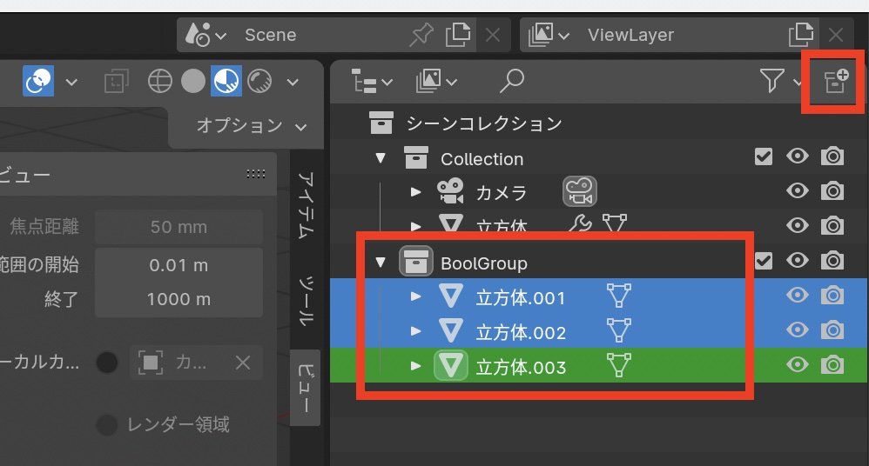The height and width of the screenshot is (466, 869).
Task: Select wireframe viewport shading icon
Action: pyautogui.click(x=160, y=82)
